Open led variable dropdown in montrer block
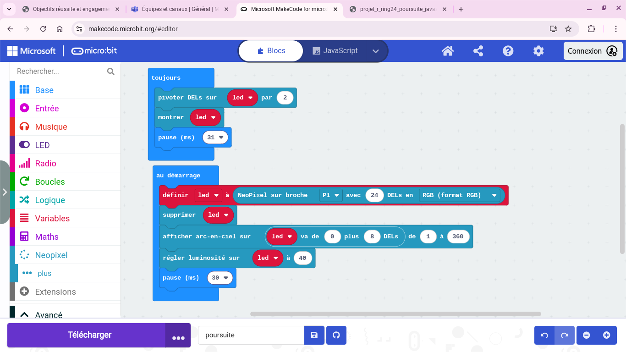 point(205,117)
